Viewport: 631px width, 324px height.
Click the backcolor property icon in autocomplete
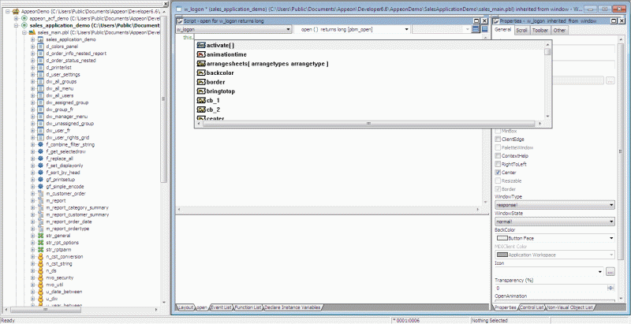201,73
